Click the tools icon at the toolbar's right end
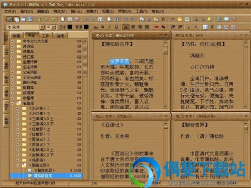This screenshot has width=251, height=188. pyautogui.click(x=233, y=19)
